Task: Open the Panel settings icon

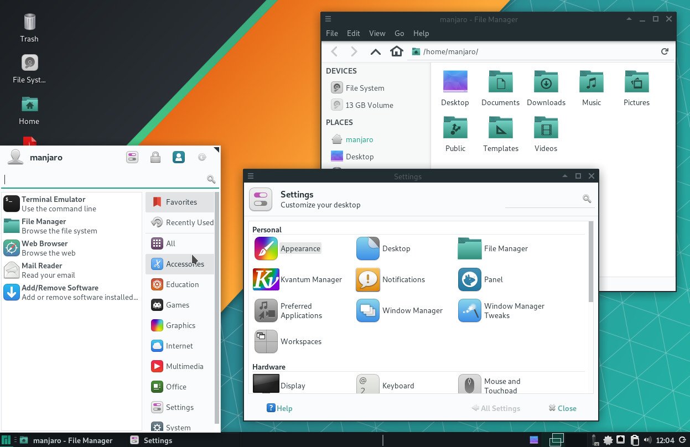Action: pyautogui.click(x=469, y=280)
